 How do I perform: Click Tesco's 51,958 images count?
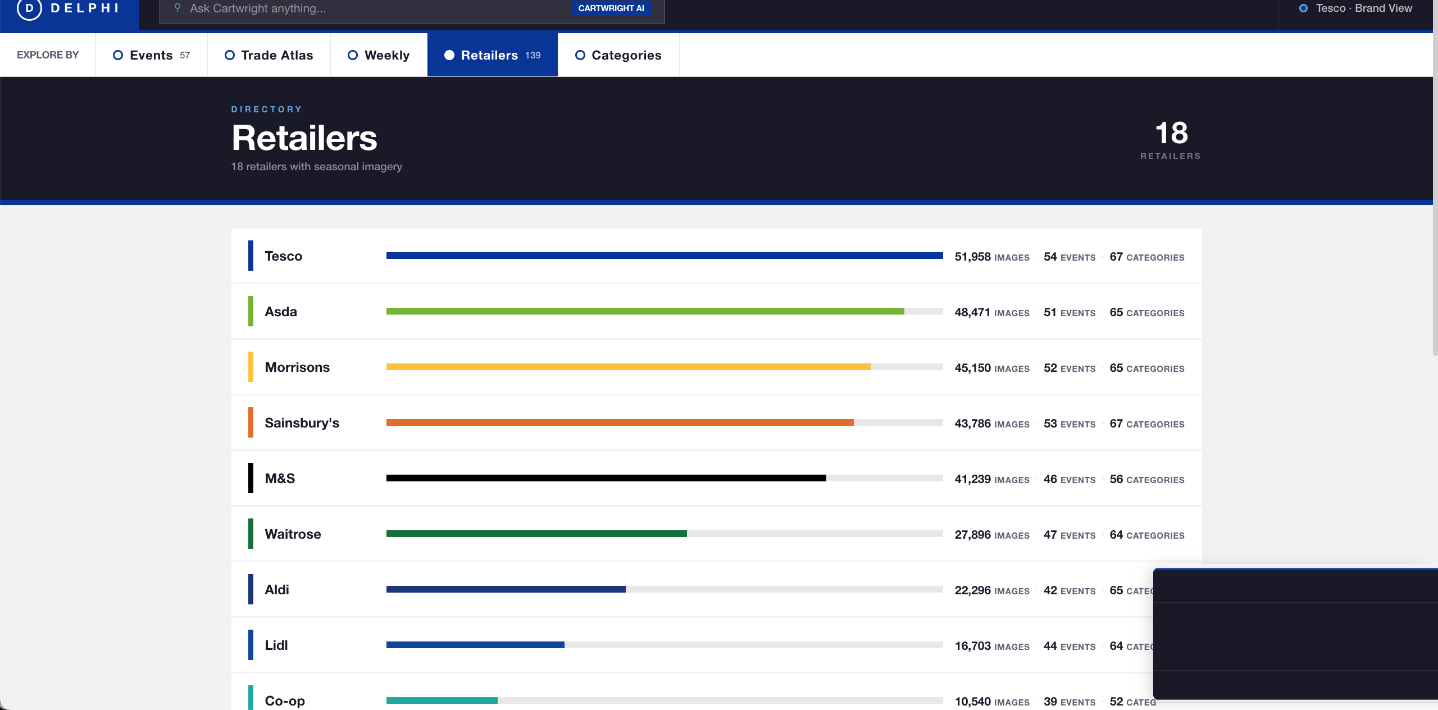tap(992, 257)
